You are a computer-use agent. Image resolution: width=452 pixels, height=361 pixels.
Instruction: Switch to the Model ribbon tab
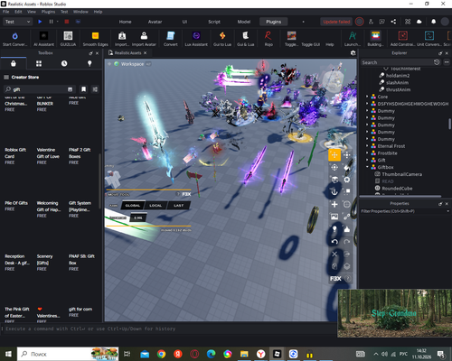point(244,22)
